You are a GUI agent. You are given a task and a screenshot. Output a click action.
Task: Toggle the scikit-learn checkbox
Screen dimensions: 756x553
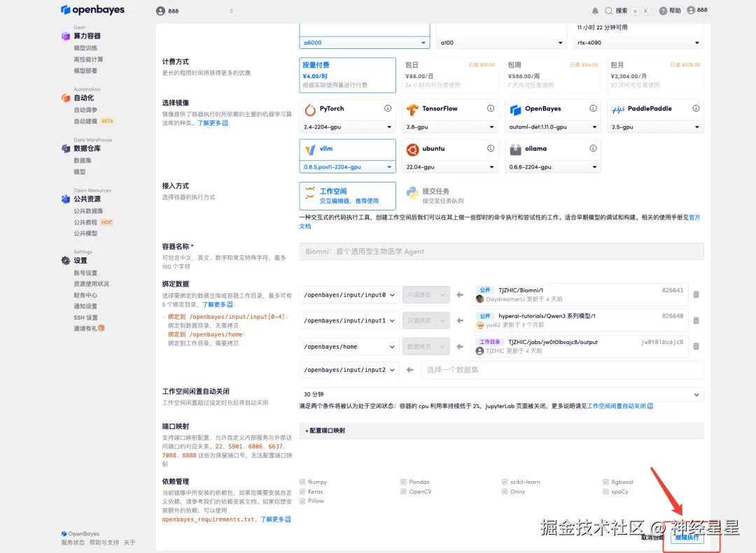coord(504,482)
